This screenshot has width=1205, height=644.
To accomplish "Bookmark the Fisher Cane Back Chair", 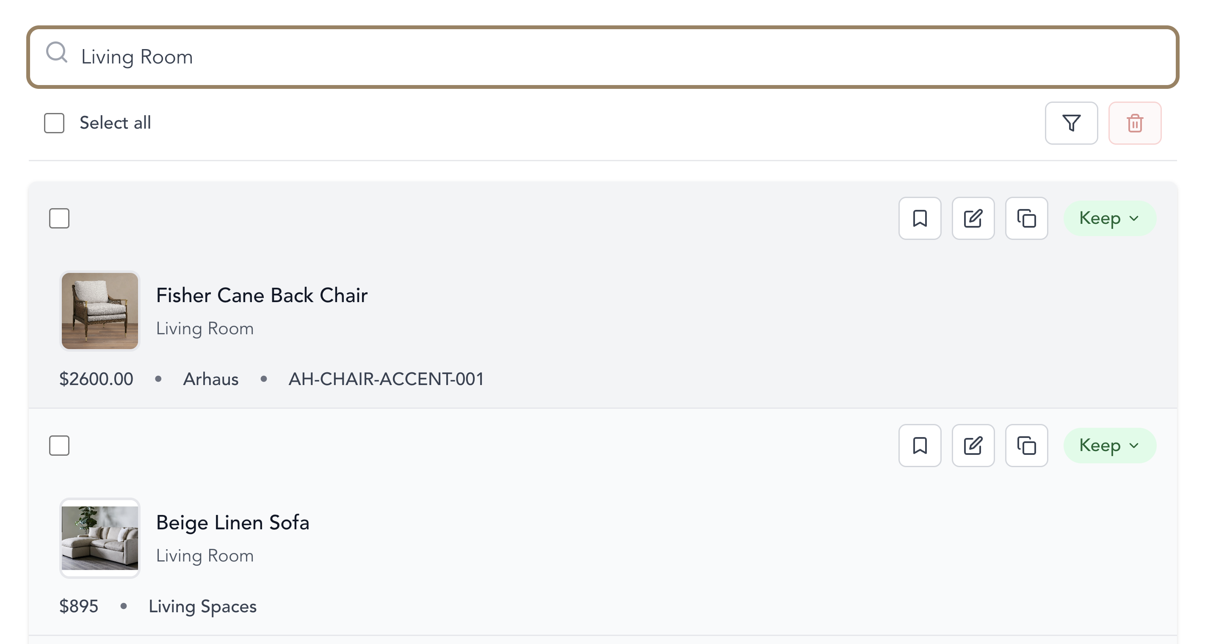I will pyautogui.click(x=920, y=218).
